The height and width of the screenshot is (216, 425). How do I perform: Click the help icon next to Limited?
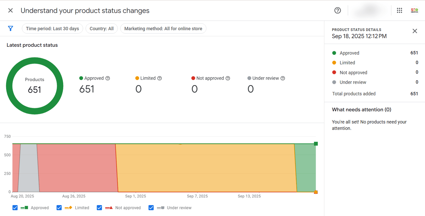click(x=159, y=78)
